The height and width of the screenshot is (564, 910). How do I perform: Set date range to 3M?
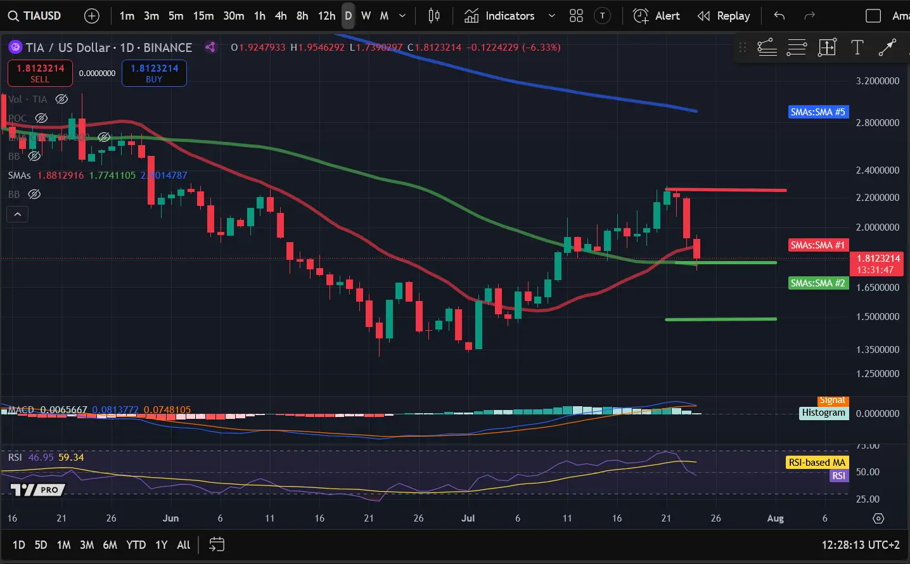pos(87,545)
